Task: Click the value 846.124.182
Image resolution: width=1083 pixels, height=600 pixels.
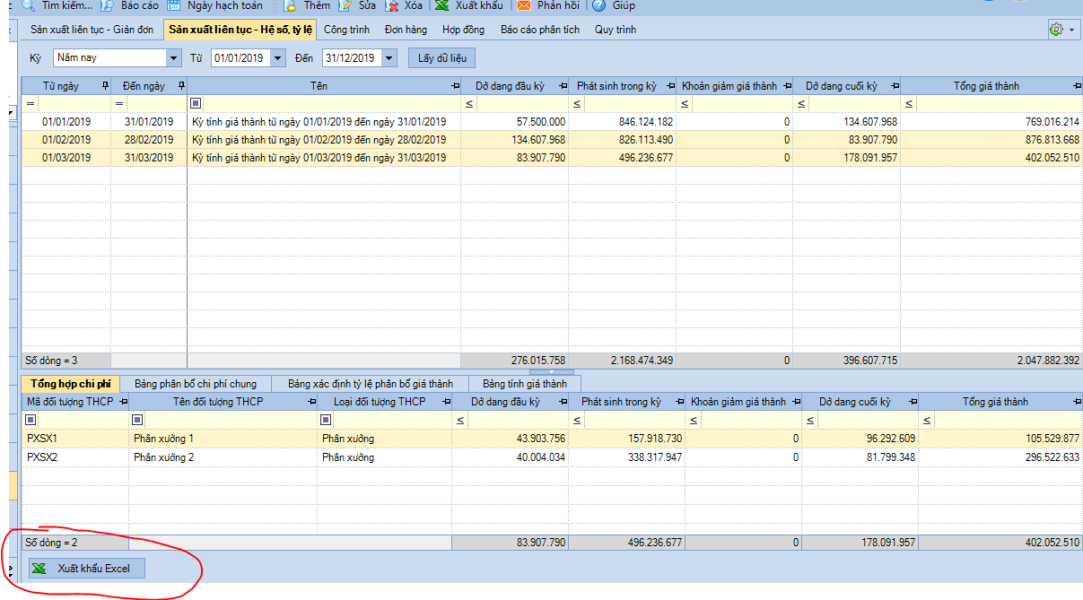Action: point(646,121)
